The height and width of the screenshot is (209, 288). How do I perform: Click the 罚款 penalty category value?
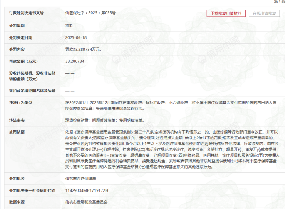69,26
